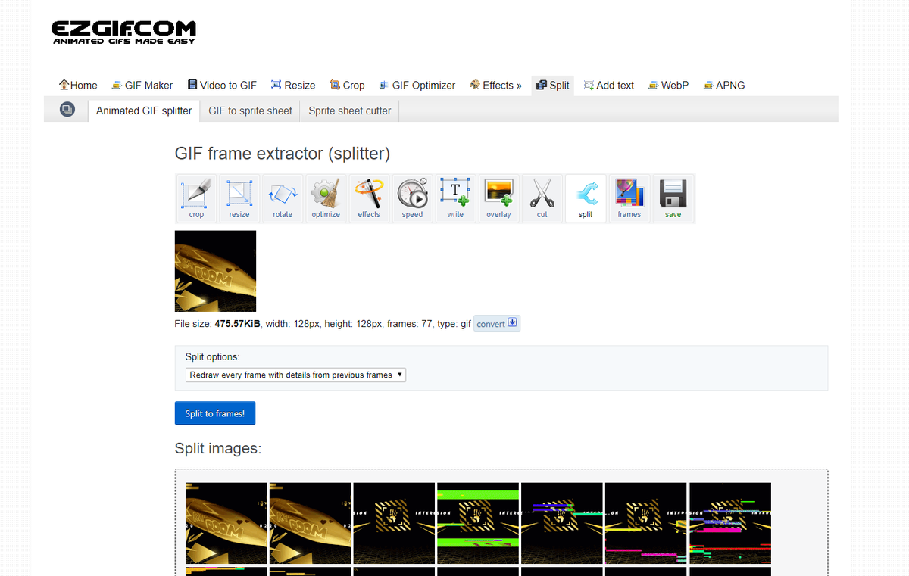Viewport: 909px width, 576px height.
Task: Open the Split menu item
Action: [x=552, y=86]
